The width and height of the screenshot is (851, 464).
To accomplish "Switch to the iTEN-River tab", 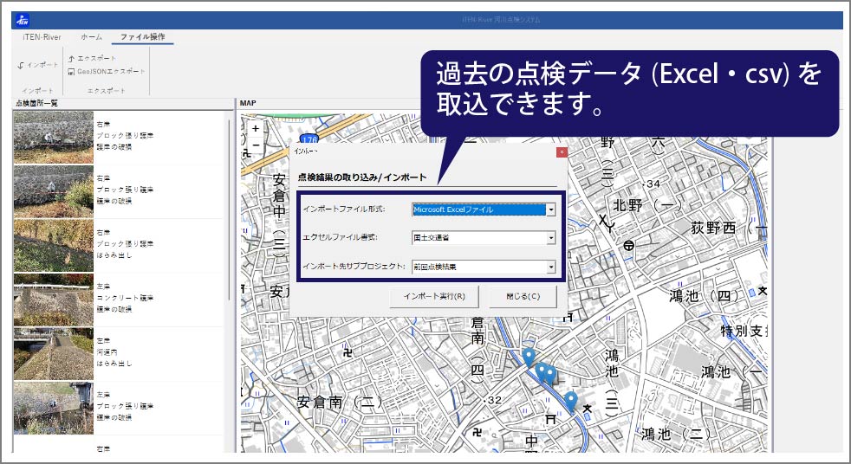I will coord(42,37).
